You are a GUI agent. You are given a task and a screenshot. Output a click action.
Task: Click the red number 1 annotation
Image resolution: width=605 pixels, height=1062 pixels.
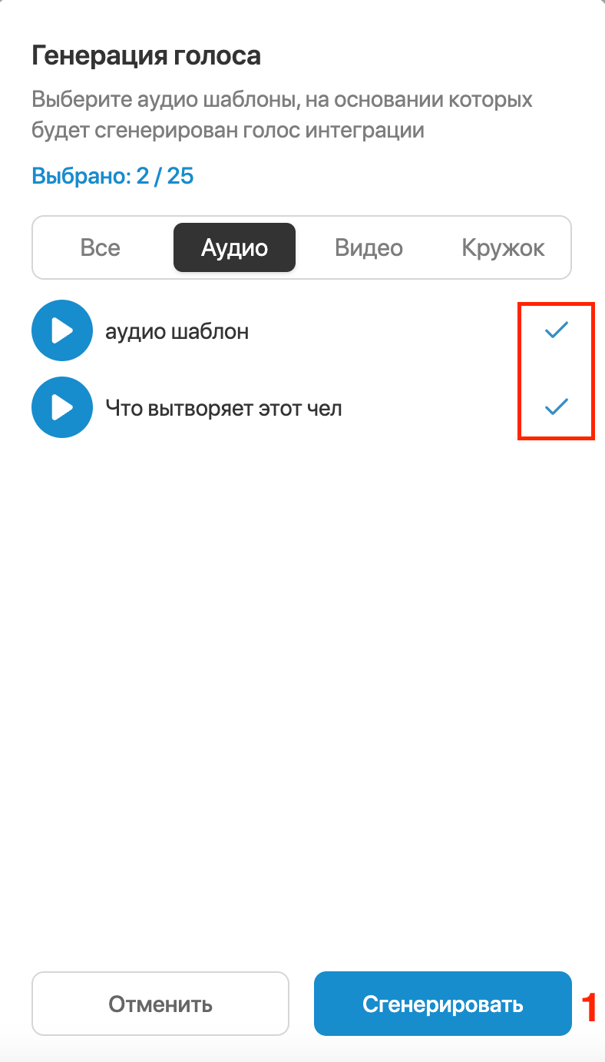tap(589, 1007)
